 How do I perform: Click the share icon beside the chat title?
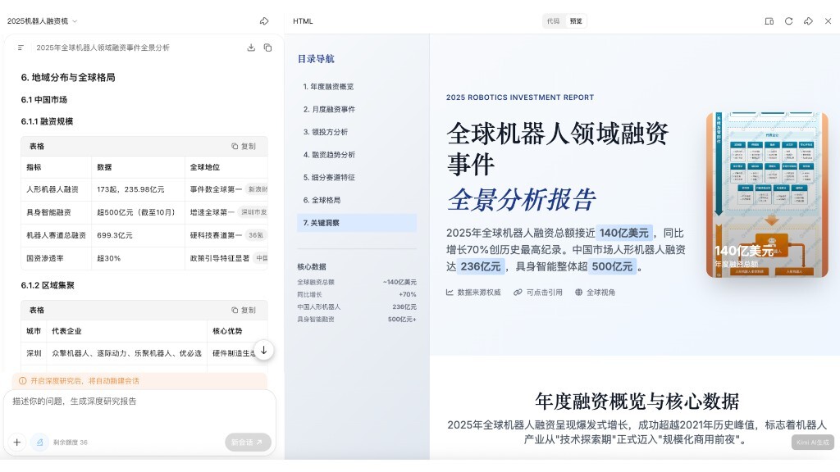click(264, 21)
